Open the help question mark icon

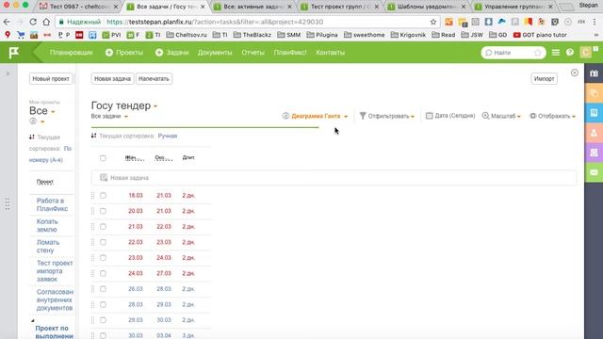tap(569, 53)
